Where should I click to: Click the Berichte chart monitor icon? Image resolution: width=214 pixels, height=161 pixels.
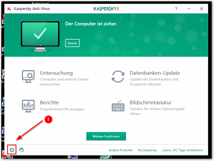coord(28,106)
